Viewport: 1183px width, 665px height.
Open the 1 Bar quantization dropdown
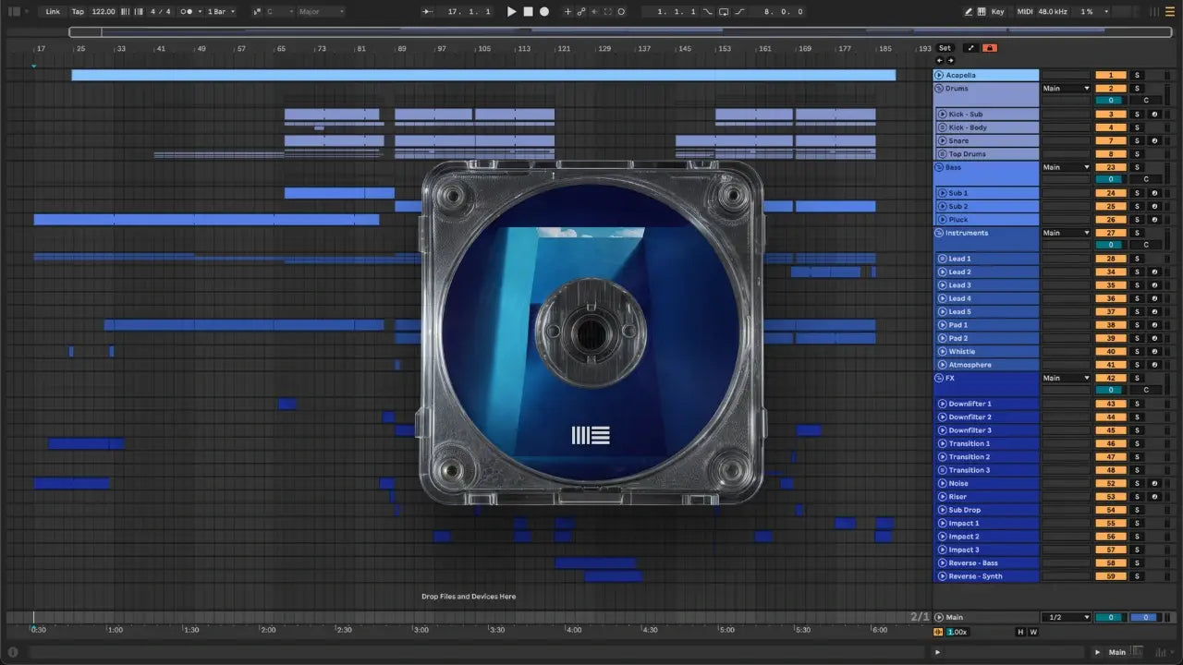pos(220,12)
